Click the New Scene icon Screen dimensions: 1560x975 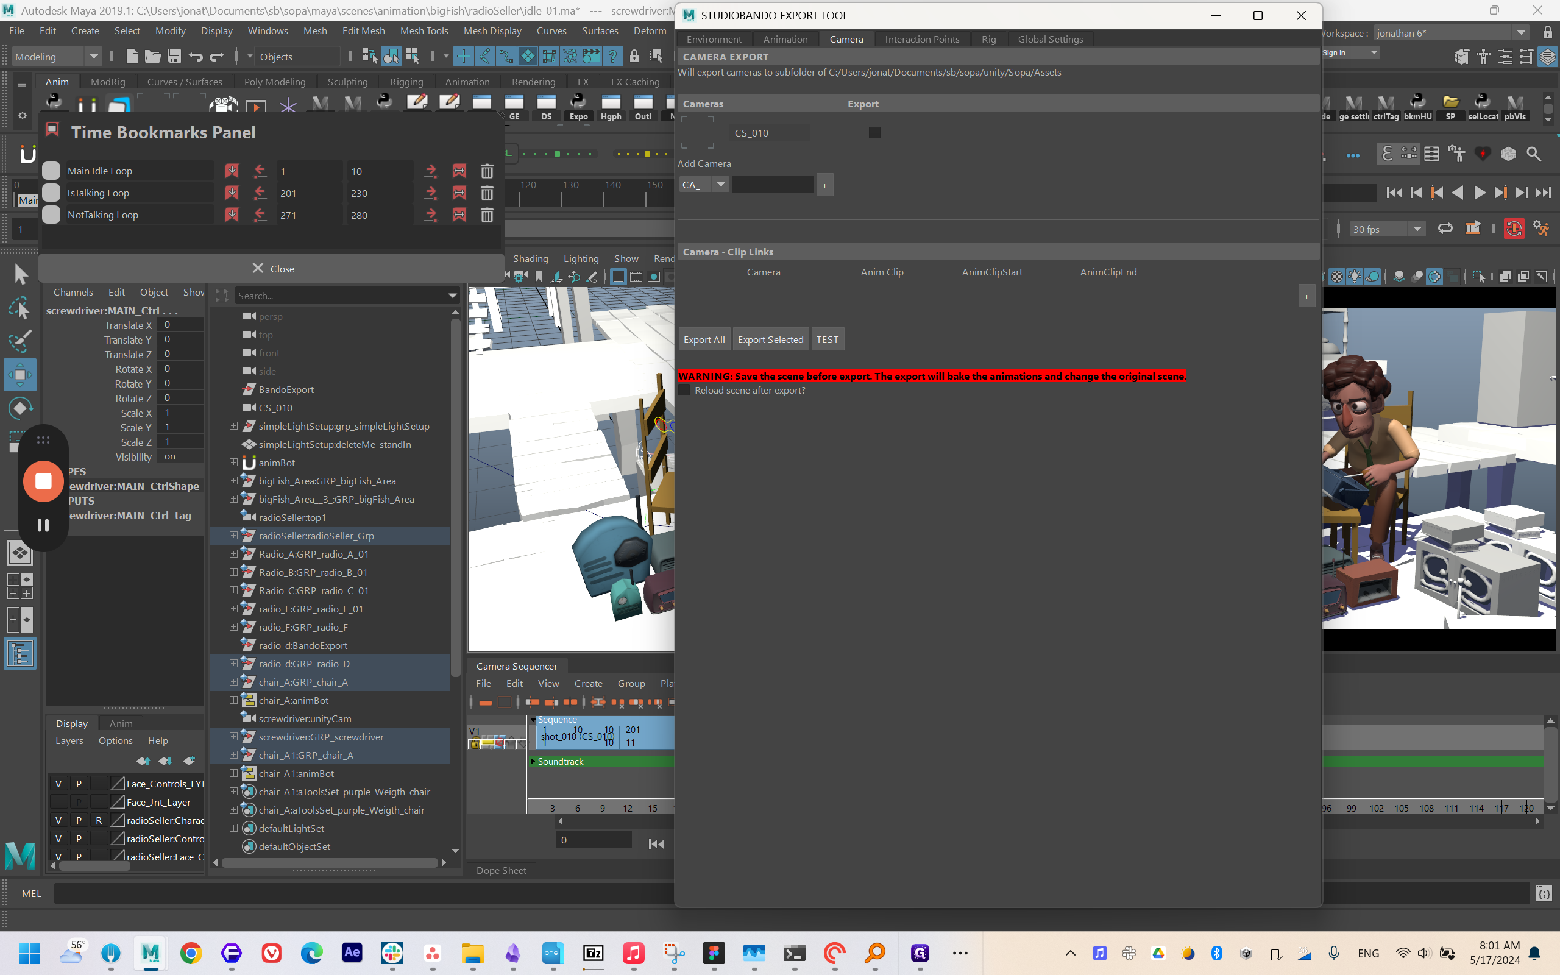pos(132,57)
